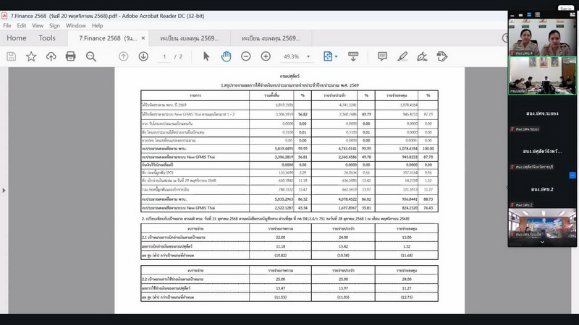Open the Find text magnifier tool
The height and width of the screenshot is (325, 579).
[91, 56]
